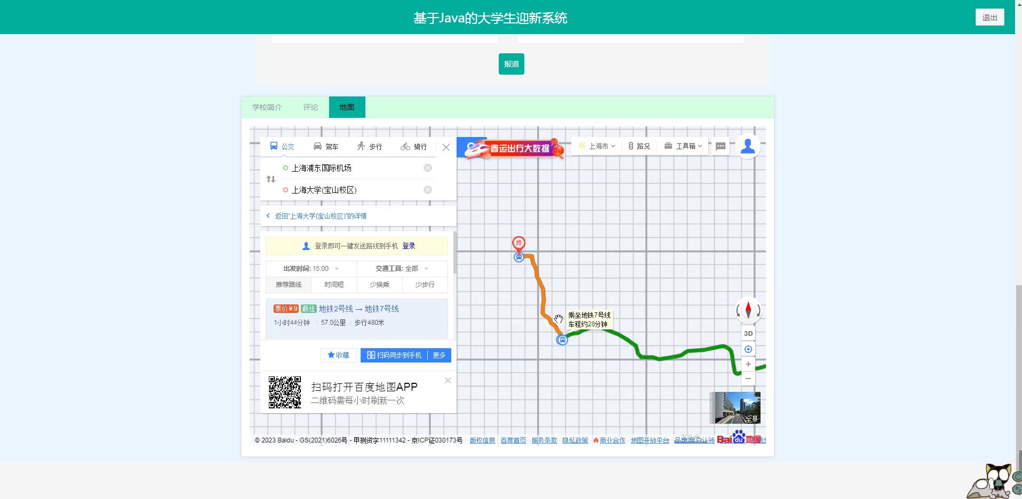Toggle the 路况 traffic layer
Viewport: 1022px width, 499px height.
(x=639, y=146)
